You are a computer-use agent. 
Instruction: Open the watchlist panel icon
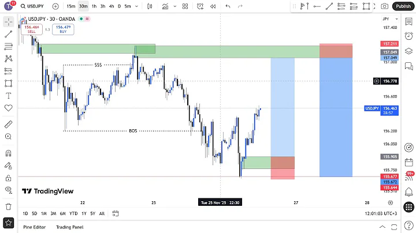click(409, 22)
